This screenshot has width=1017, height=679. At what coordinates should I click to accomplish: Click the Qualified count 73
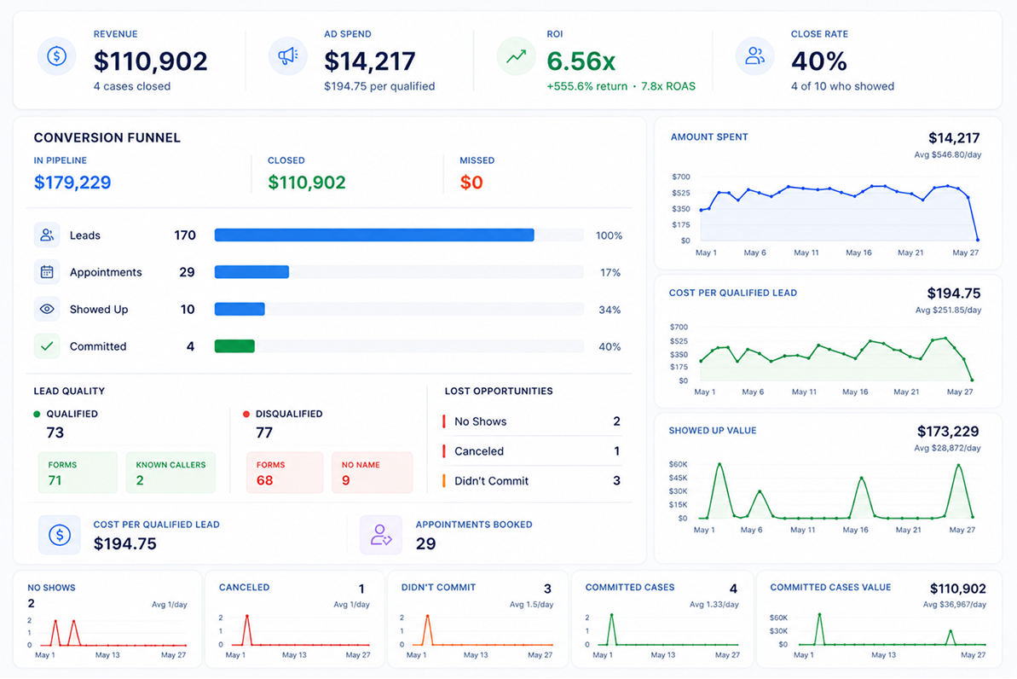55,433
